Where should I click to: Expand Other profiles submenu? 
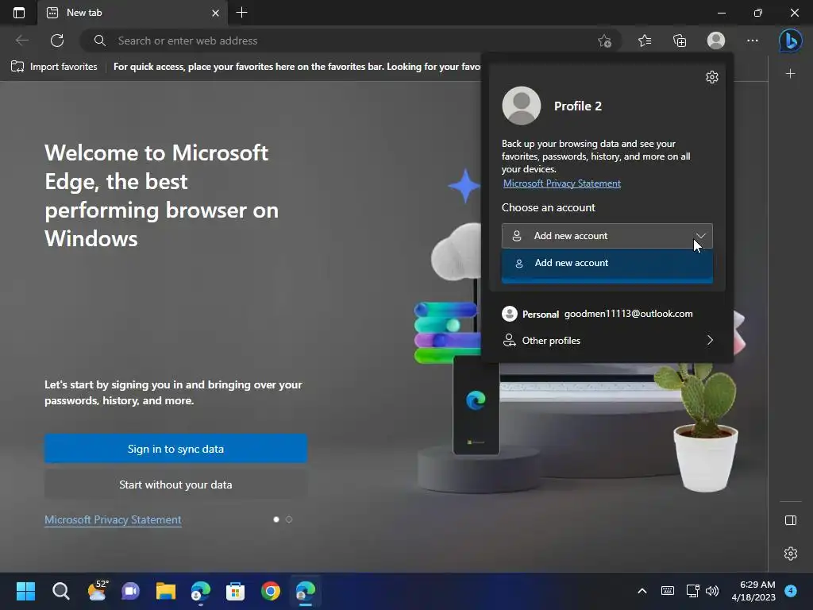(607, 340)
